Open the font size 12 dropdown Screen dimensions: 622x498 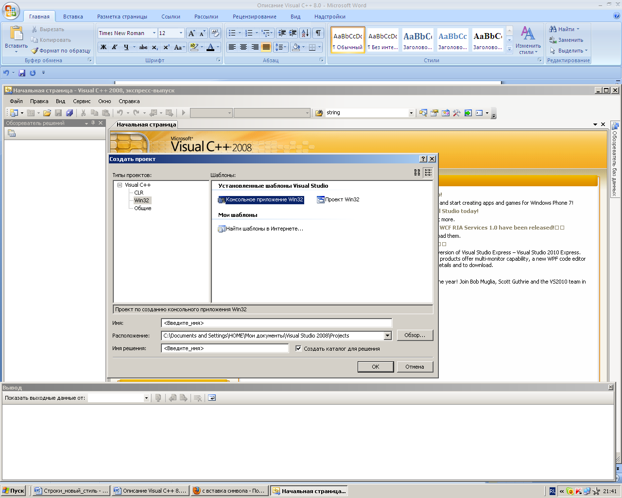coord(181,33)
